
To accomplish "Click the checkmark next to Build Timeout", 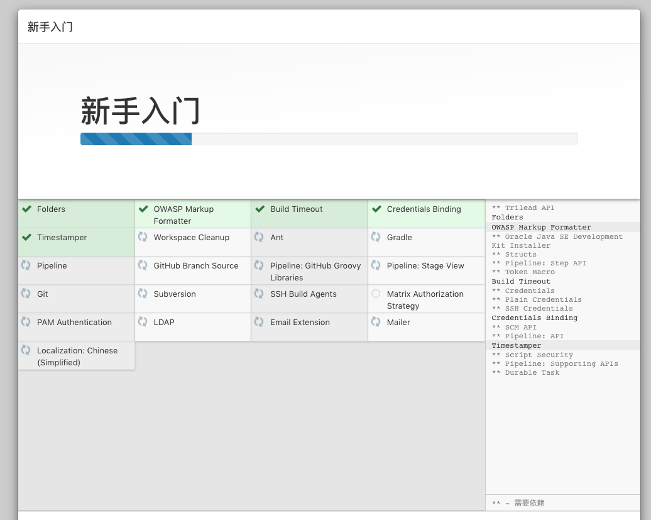I will tap(260, 209).
